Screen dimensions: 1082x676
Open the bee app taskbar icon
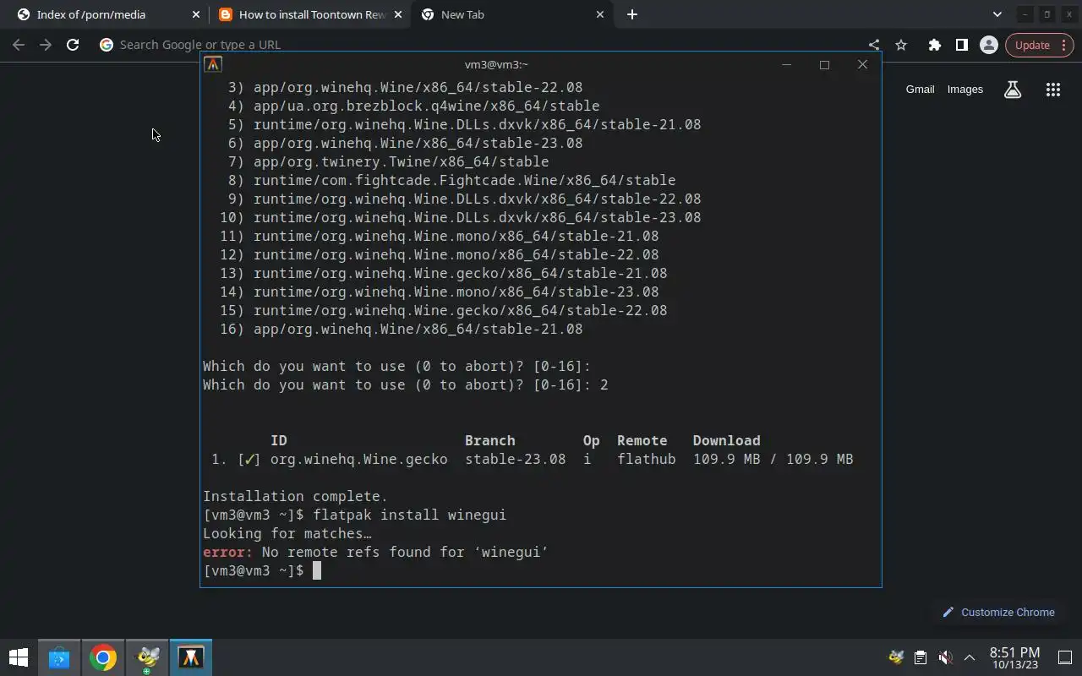tap(147, 657)
